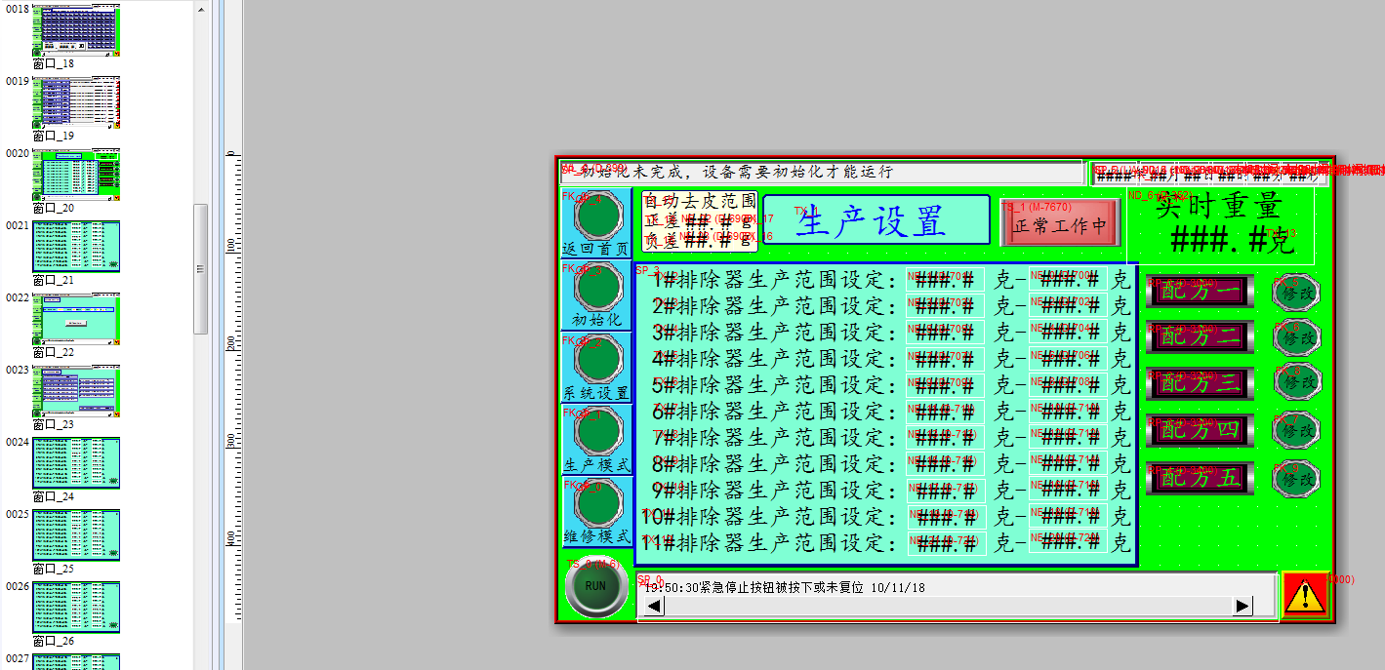
Task: Click the yellow warning triangle icon
Action: pos(1305,596)
